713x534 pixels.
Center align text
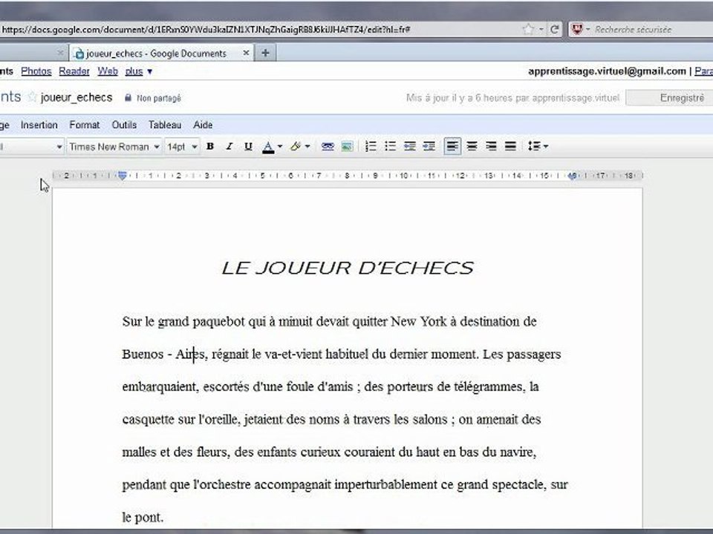(472, 147)
